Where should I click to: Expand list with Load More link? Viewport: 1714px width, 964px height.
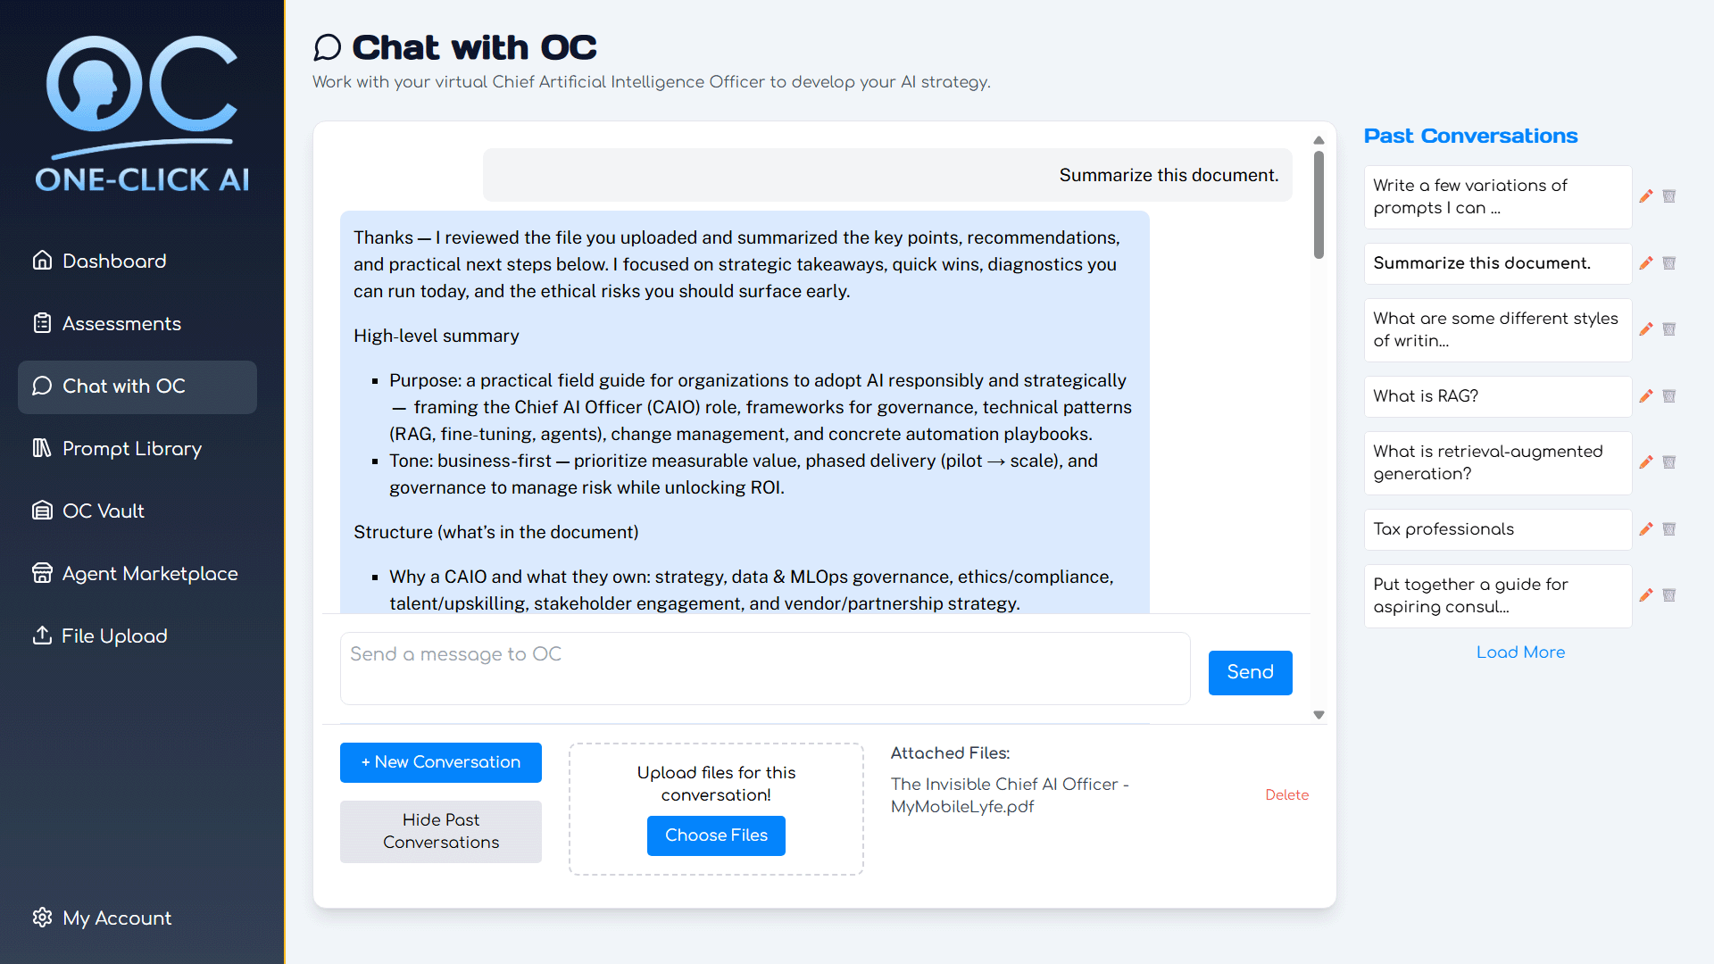1519,652
